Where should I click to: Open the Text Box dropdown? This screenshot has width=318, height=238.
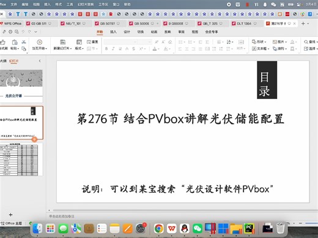pos(261,49)
